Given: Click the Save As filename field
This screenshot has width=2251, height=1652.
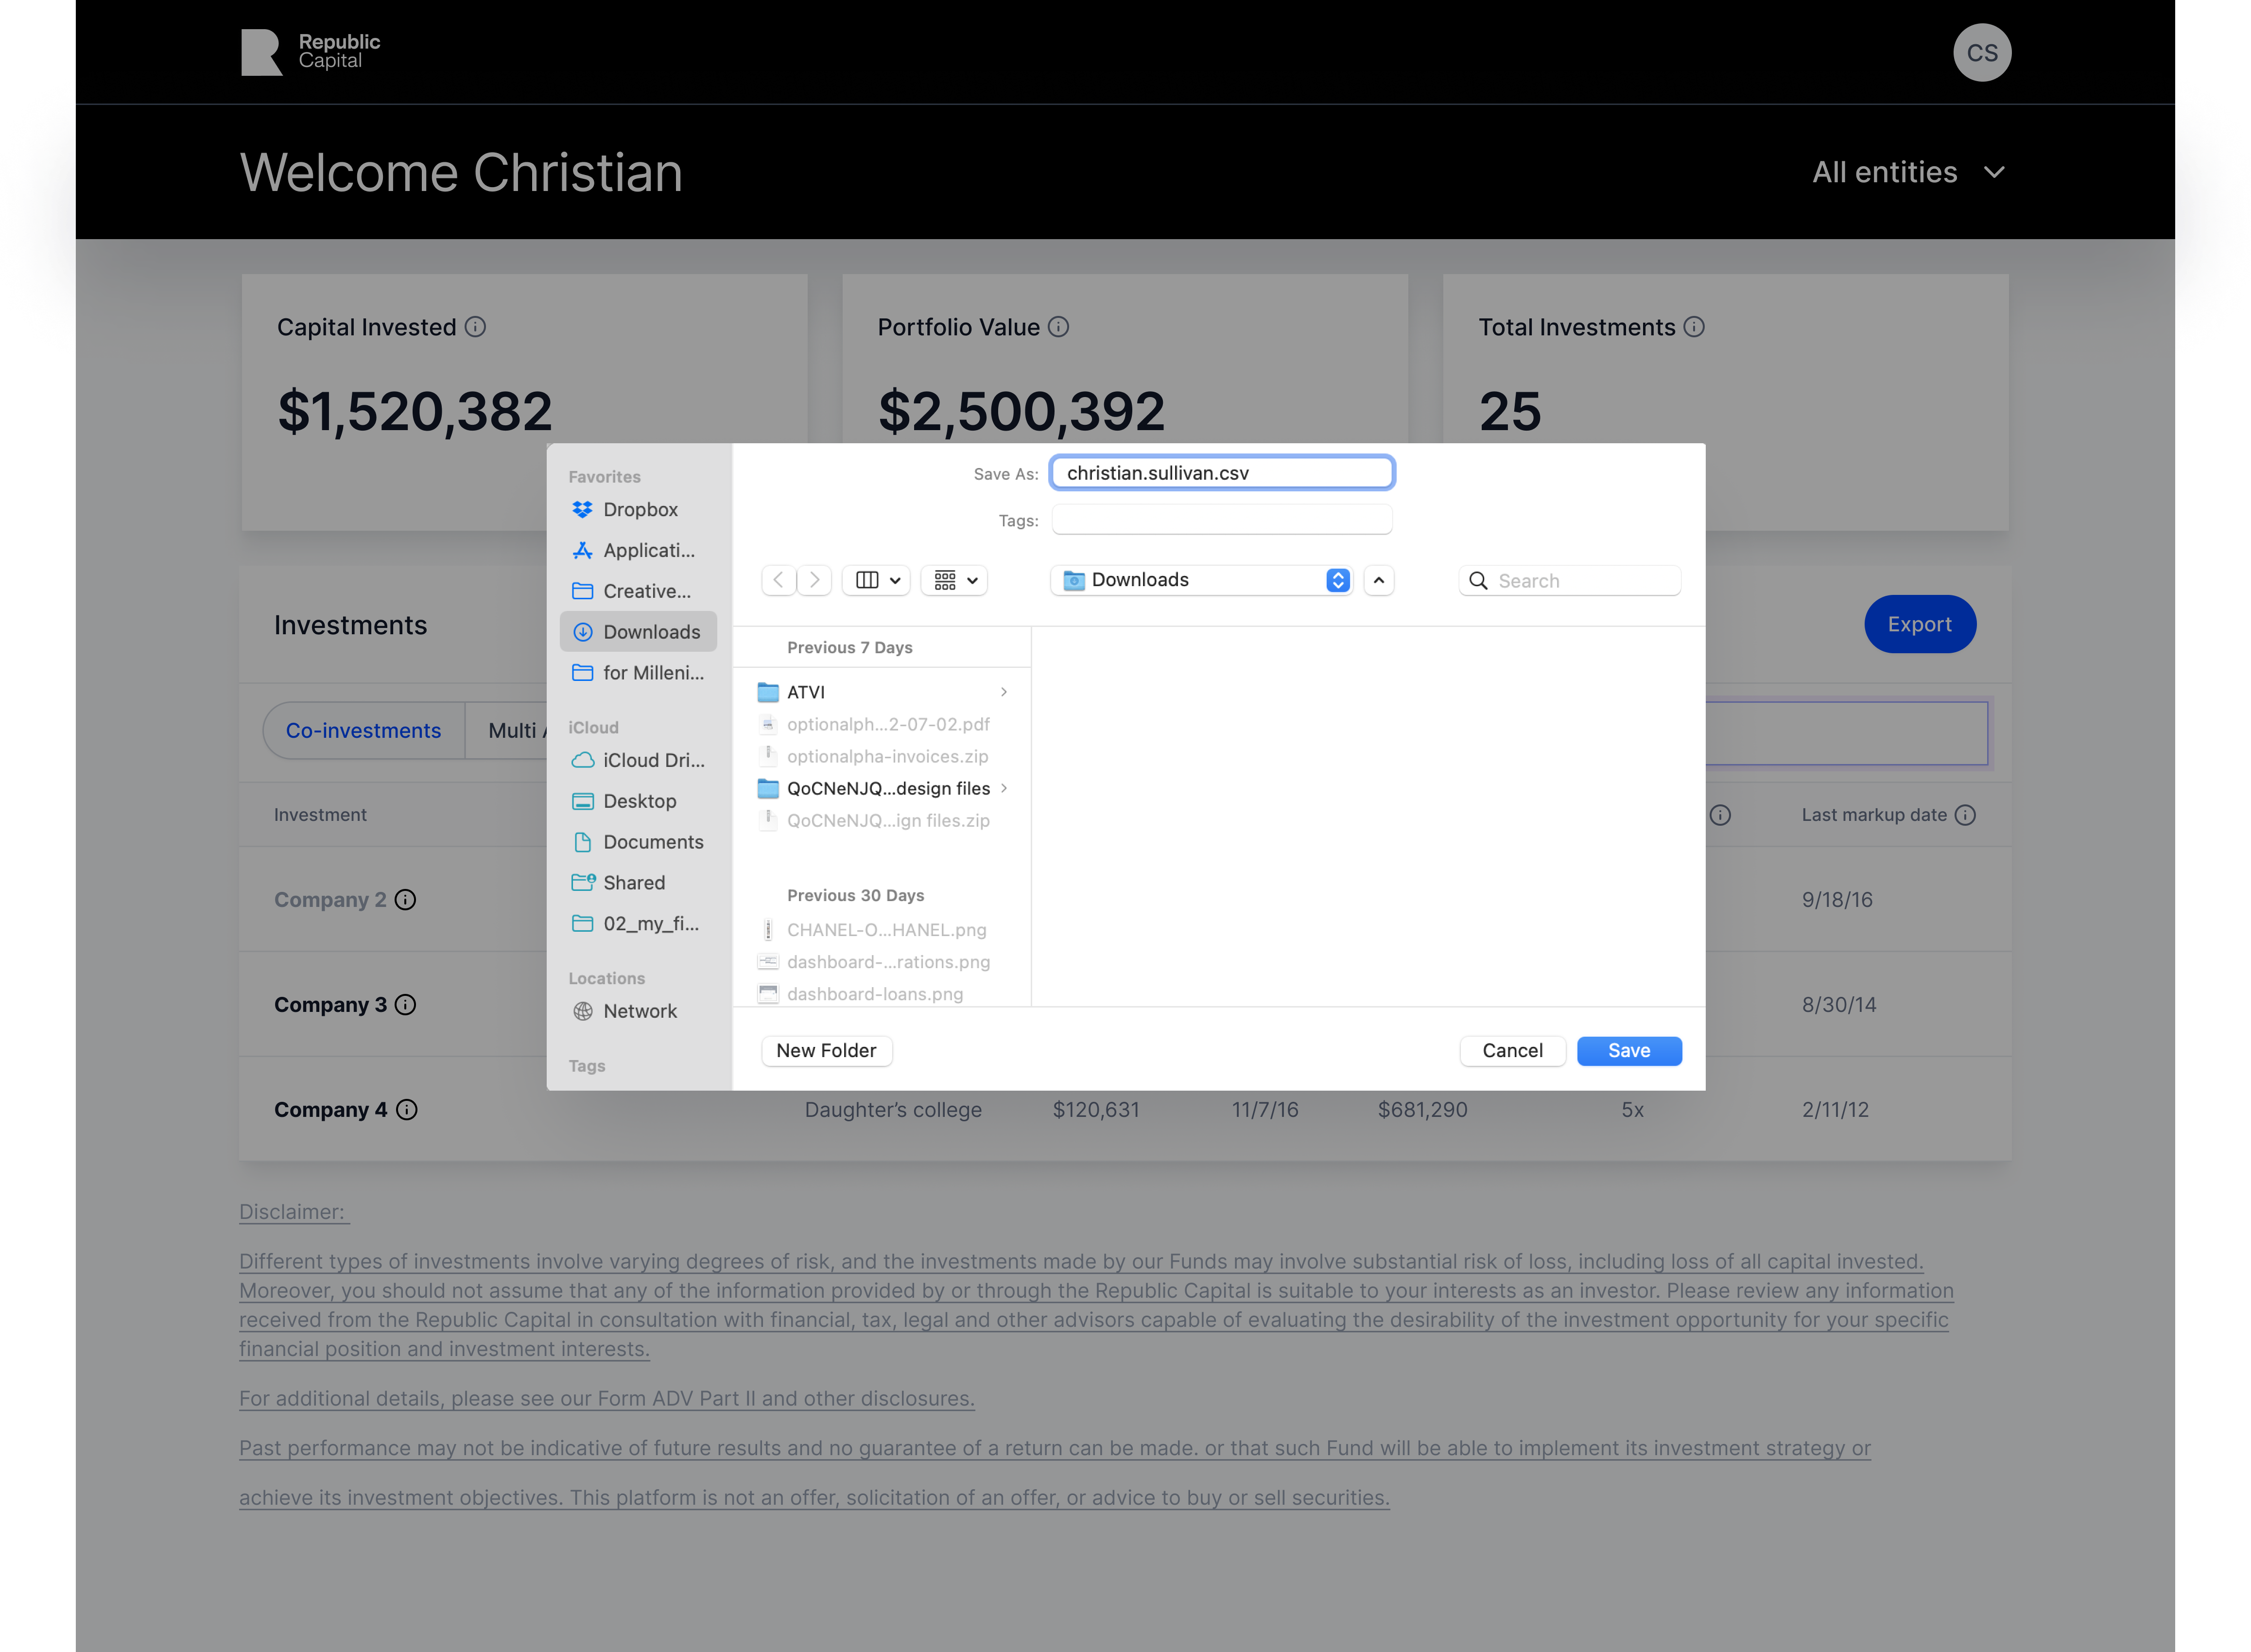Looking at the screenshot, I should (1221, 473).
